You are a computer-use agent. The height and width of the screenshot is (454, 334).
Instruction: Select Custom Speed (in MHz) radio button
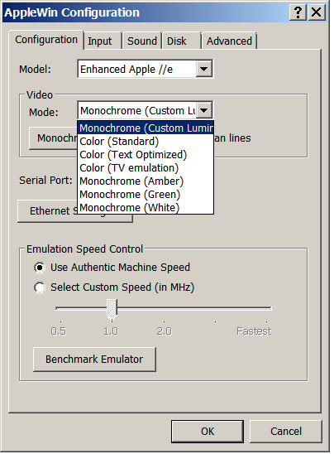pos(114,287)
